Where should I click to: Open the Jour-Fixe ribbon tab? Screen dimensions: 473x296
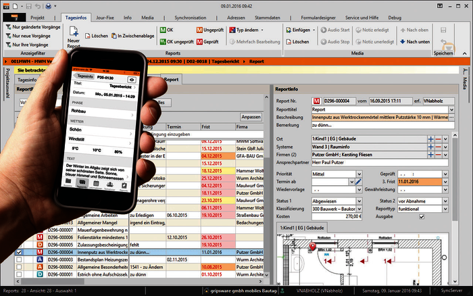point(105,18)
